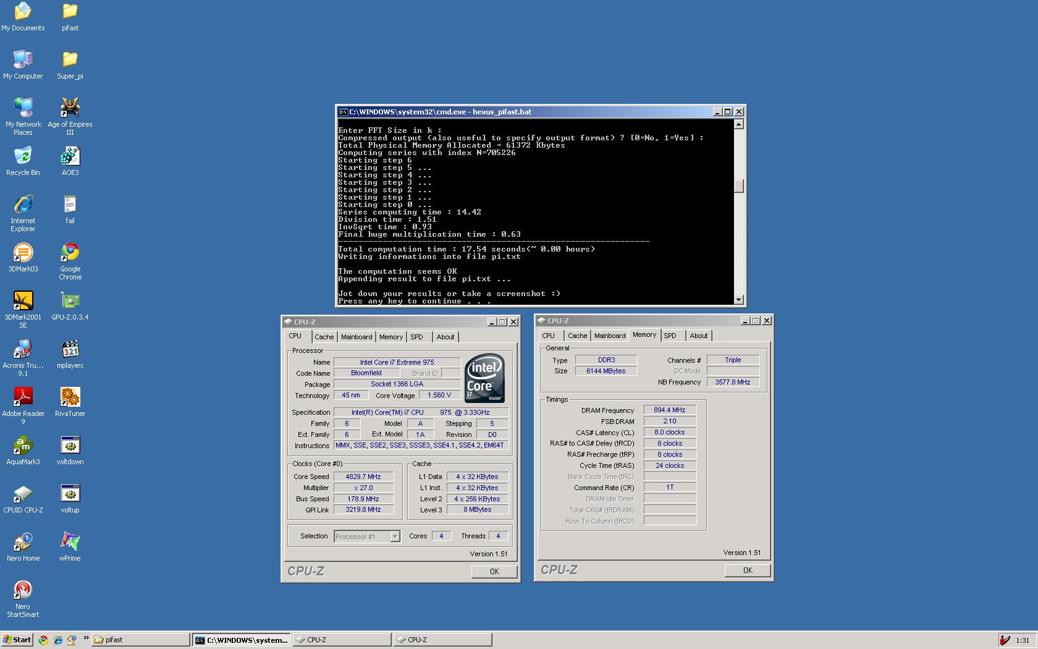1038x649 pixels.
Task: Open the Processor #1 selection dropdown
Action: pos(367,537)
